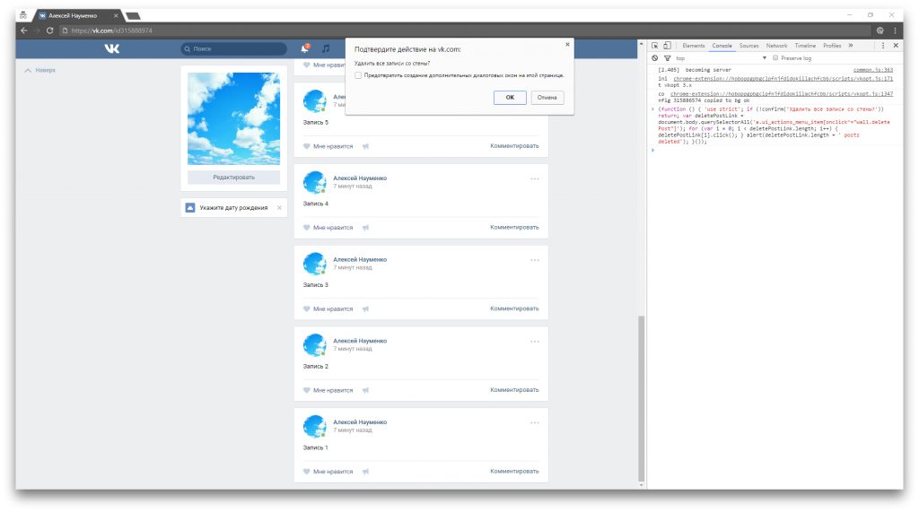Click the Отмена button in dialog

(547, 97)
